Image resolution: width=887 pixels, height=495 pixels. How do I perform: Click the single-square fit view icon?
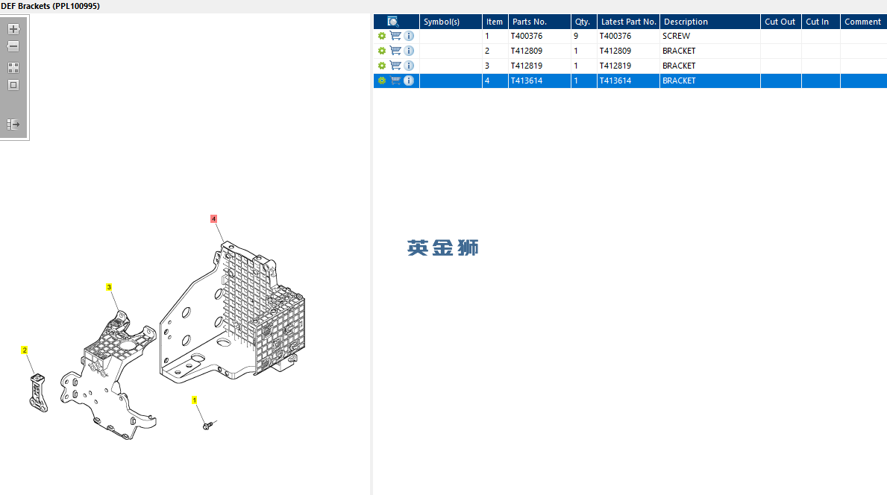click(13, 85)
